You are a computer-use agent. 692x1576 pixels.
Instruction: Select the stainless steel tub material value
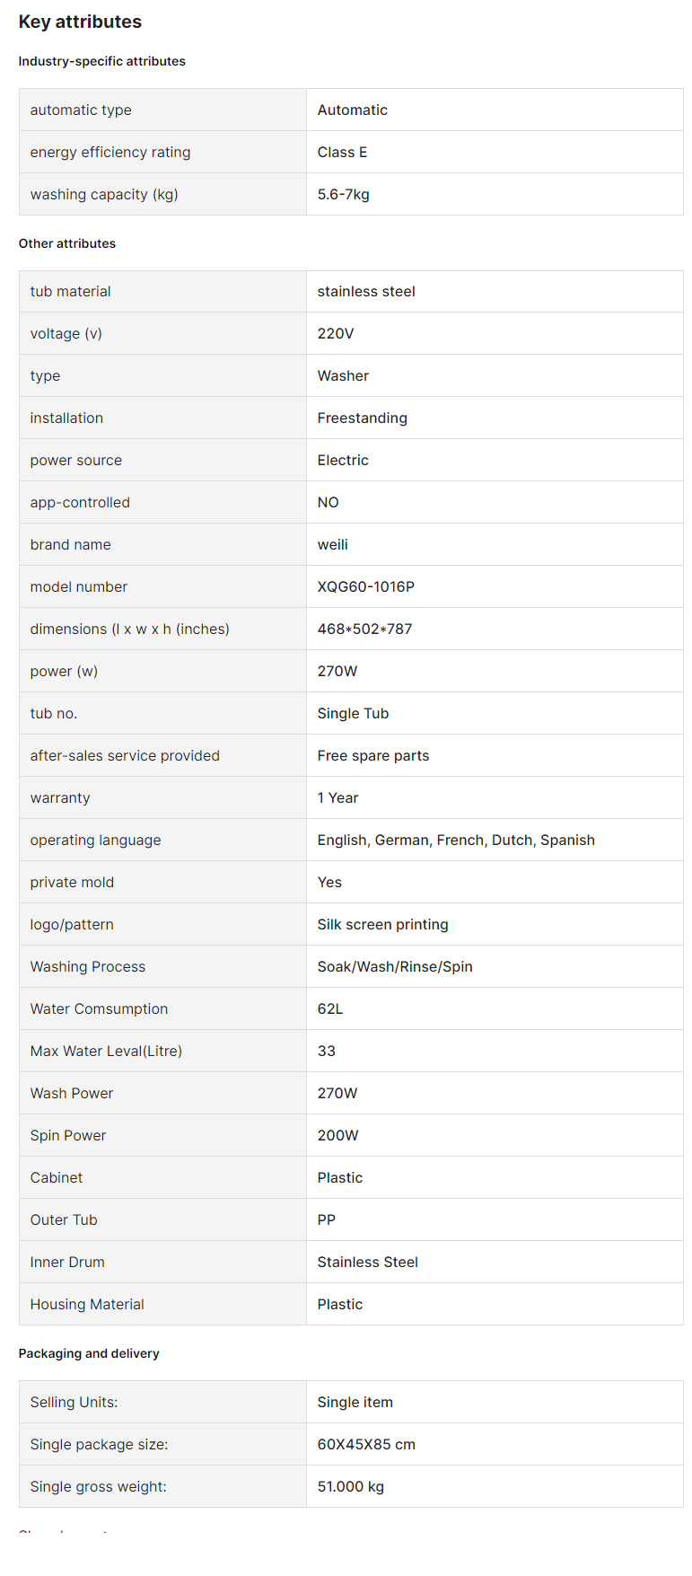[x=366, y=291]
